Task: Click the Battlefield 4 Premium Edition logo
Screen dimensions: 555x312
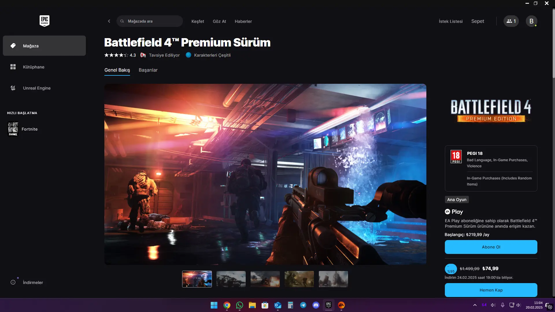Action: coord(491,111)
